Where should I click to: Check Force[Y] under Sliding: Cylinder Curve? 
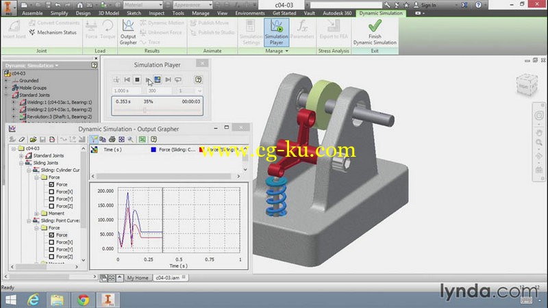pyautogui.click(x=51, y=199)
